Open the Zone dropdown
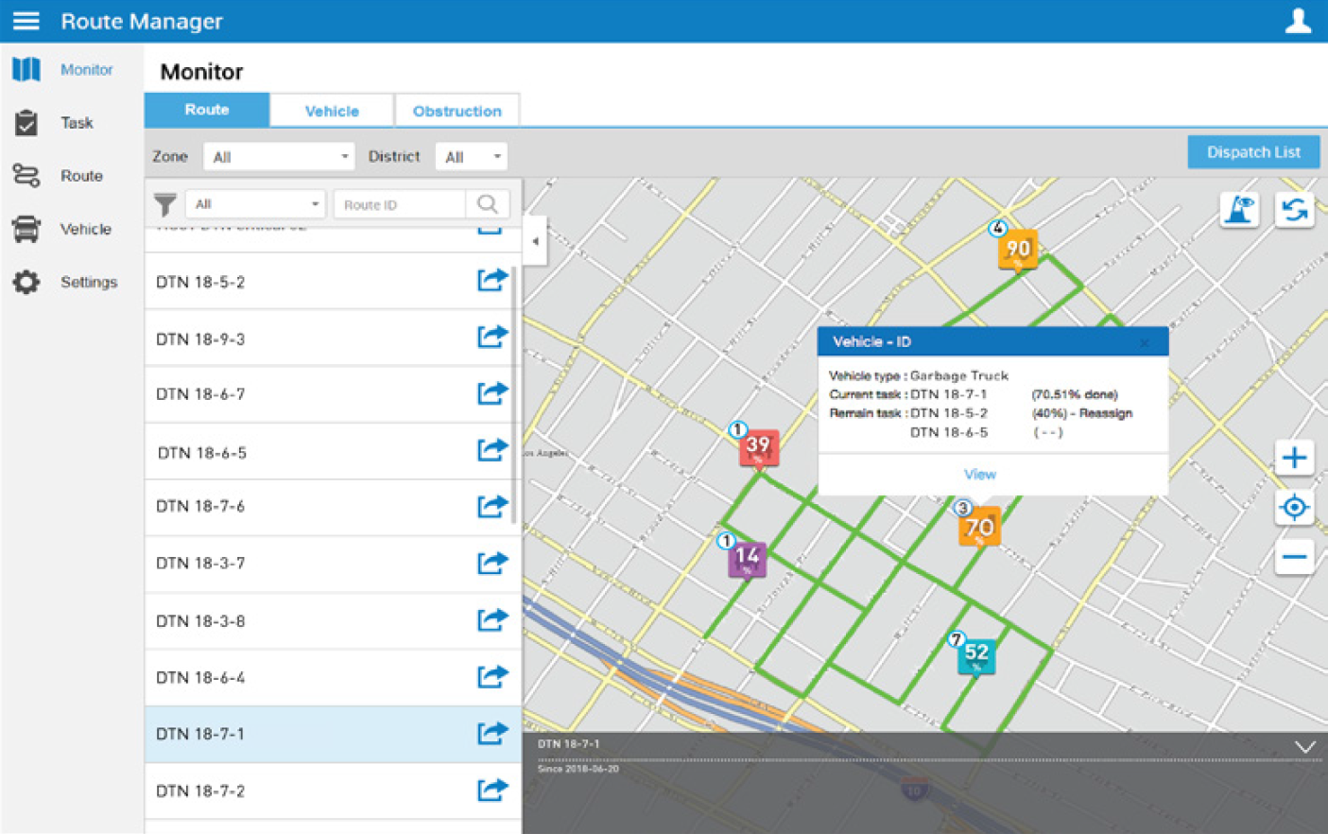Image resolution: width=1328 pixels, height=834 pixels. coord(279,157)
